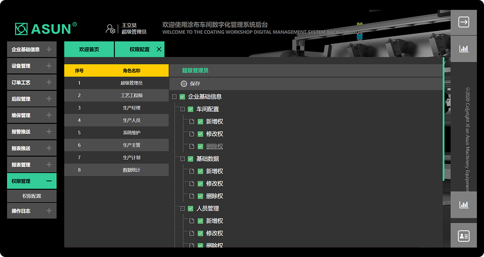
Task: Collapse the 人员管理 tree node
Action: coord(183,209)
